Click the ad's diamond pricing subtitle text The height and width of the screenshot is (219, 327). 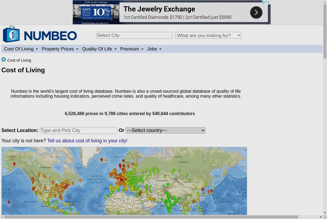coord(177,17)
